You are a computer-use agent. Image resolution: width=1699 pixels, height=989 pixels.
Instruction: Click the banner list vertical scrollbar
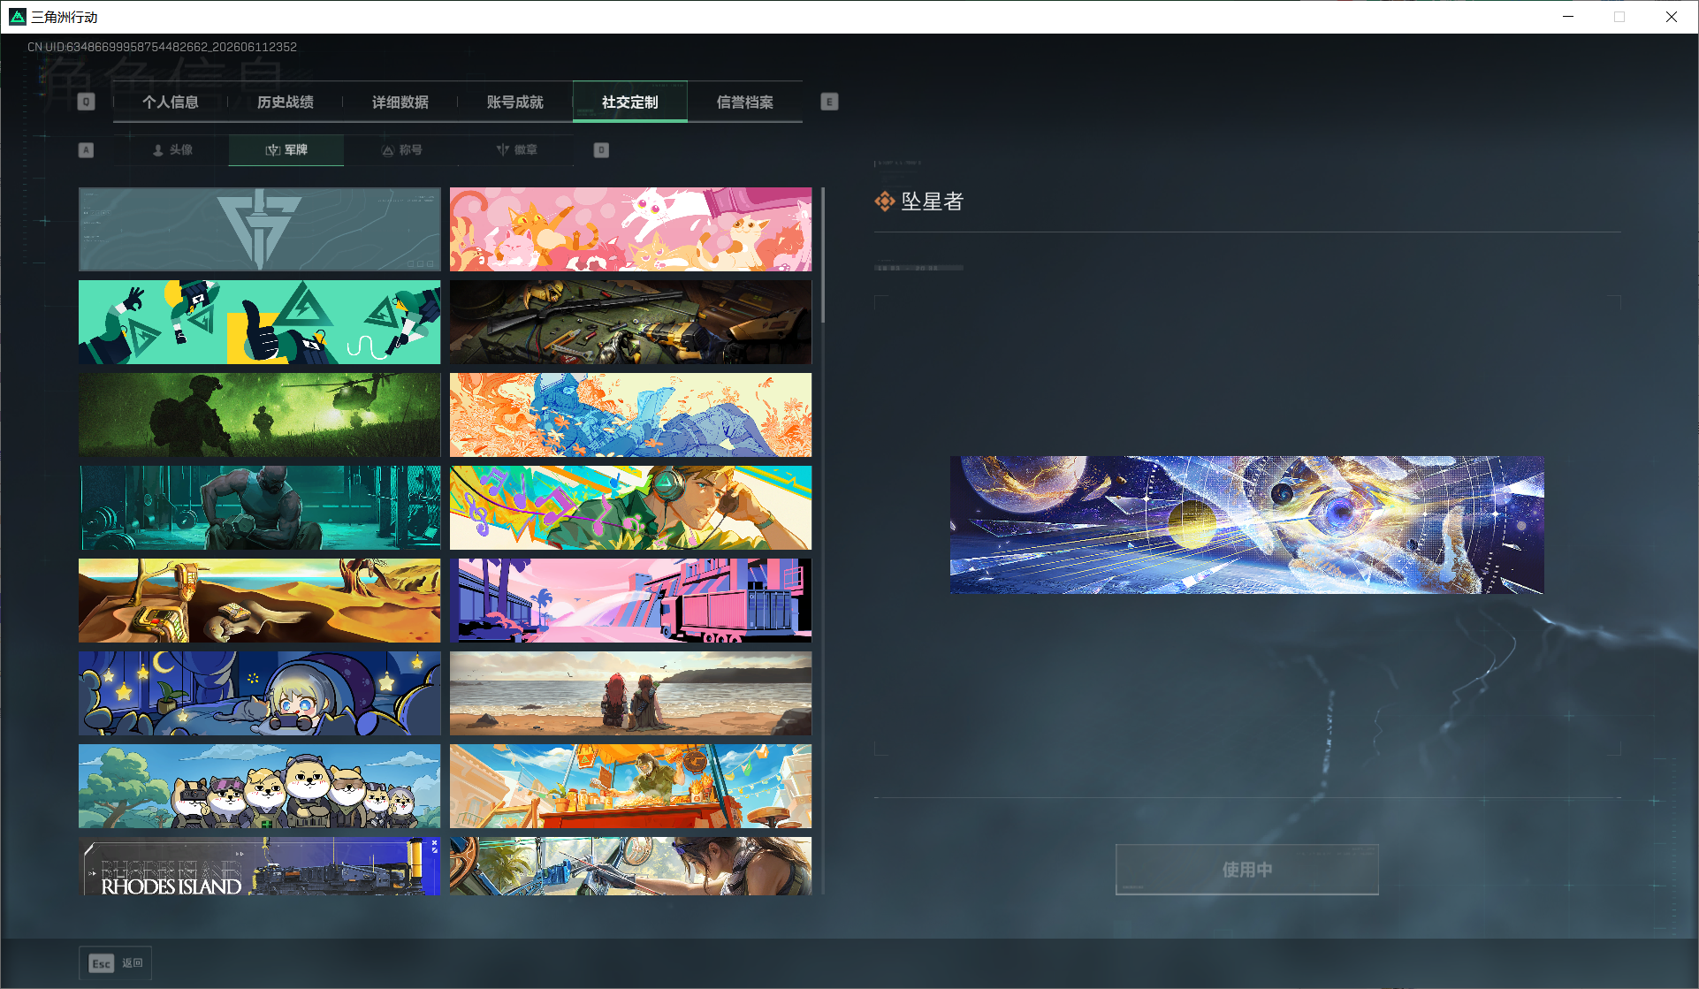823,255
